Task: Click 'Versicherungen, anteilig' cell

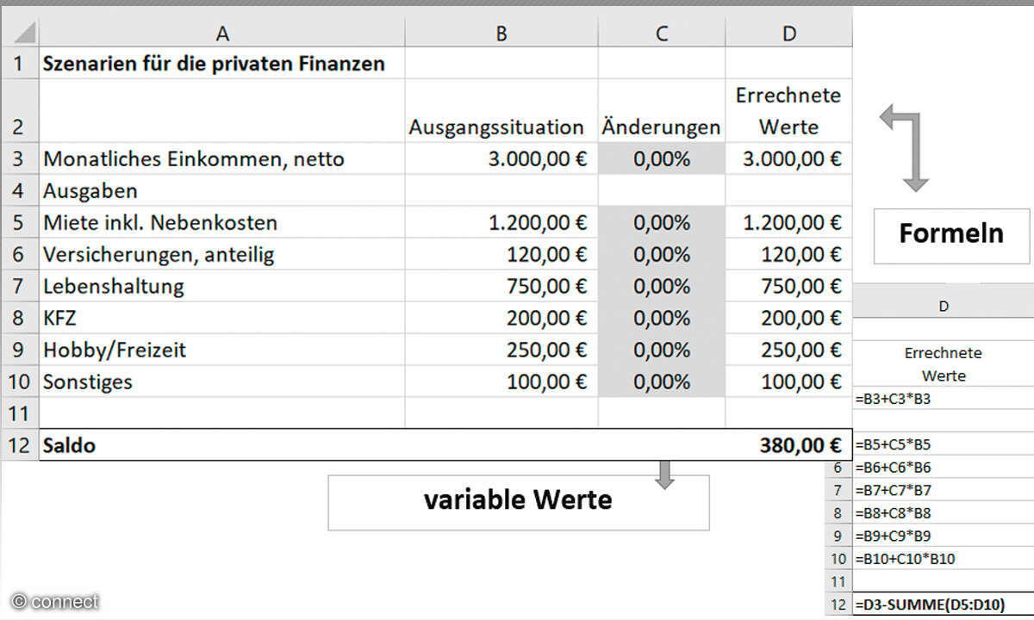Action: coord(222,254)
